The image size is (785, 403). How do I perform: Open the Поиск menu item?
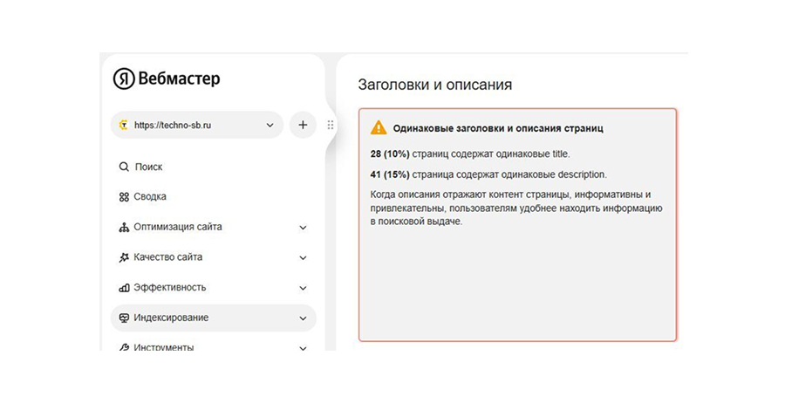(148, 167)
